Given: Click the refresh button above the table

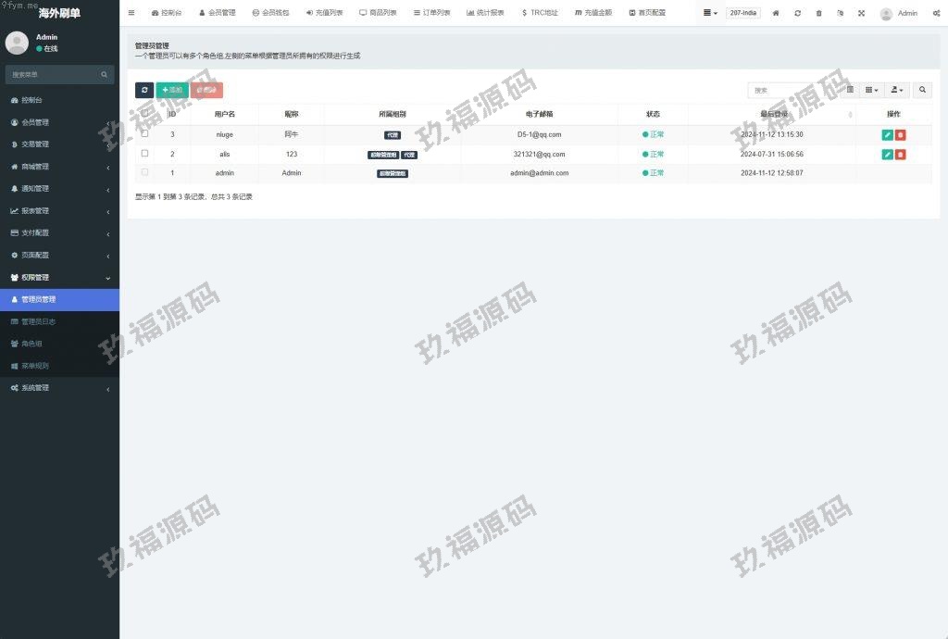Looking at the screenshot, I should coord(144,90).
